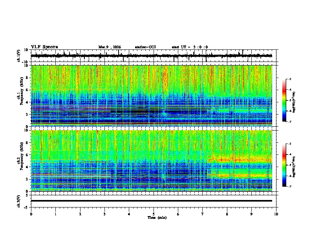Click the "6" kHz tick on ch.2 frequency axis
The image size is (311, 240).
tap(27, 155)
